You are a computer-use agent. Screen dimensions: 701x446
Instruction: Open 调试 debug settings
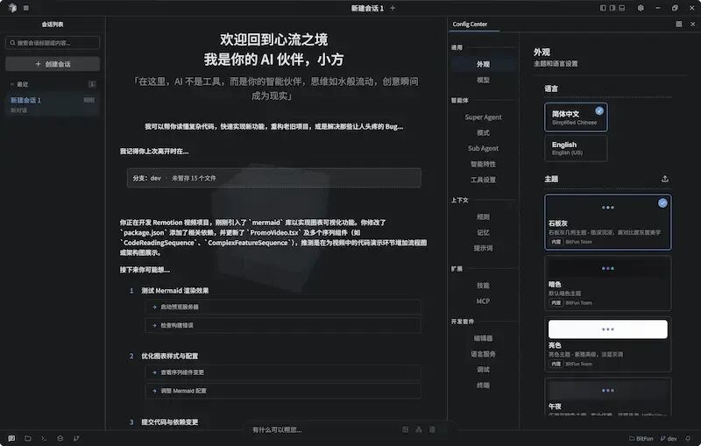(484, 370)
